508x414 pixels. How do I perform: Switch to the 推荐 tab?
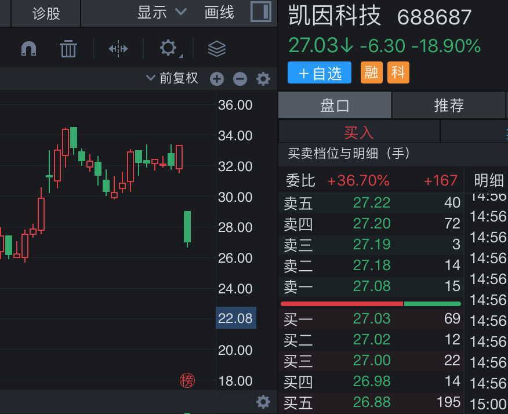click(x=449, y=106)
